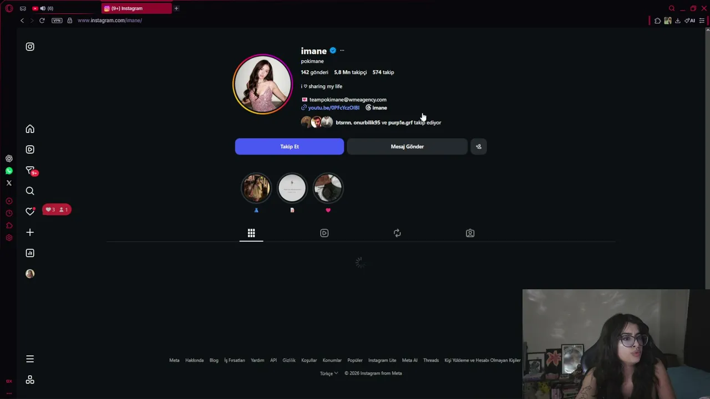Open the Threads footer link

(431, 360)
